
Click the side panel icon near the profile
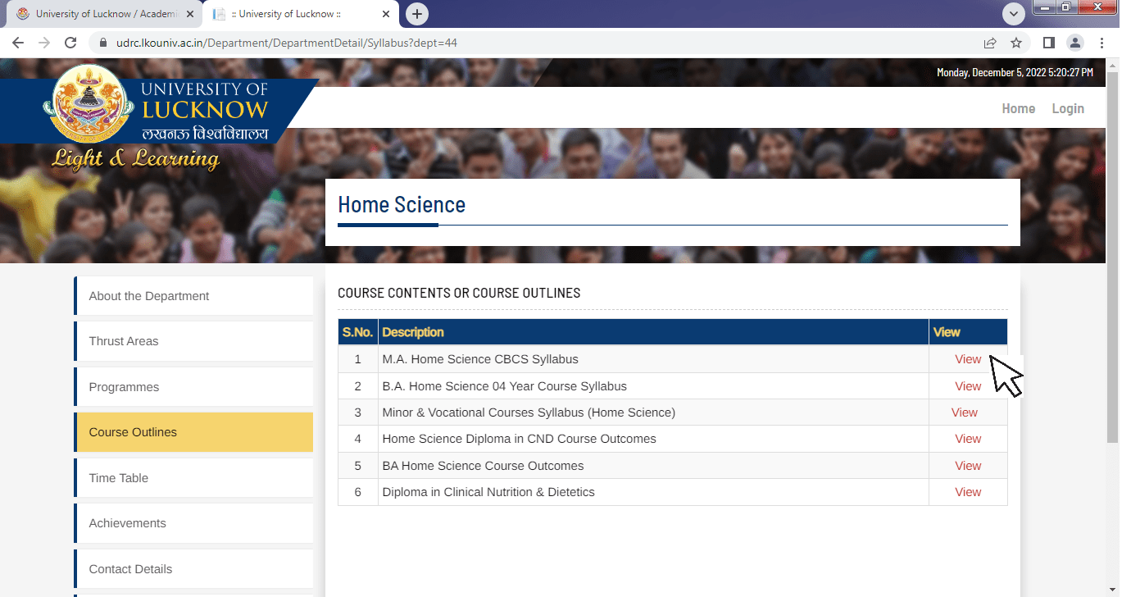1048,42
